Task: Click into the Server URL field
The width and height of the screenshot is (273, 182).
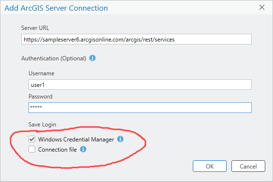Action: pyautogui.click(x=136, y=39)
